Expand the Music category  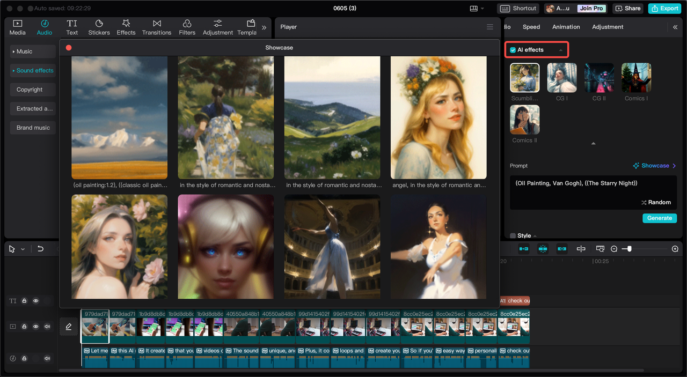[x=33, y=51]
